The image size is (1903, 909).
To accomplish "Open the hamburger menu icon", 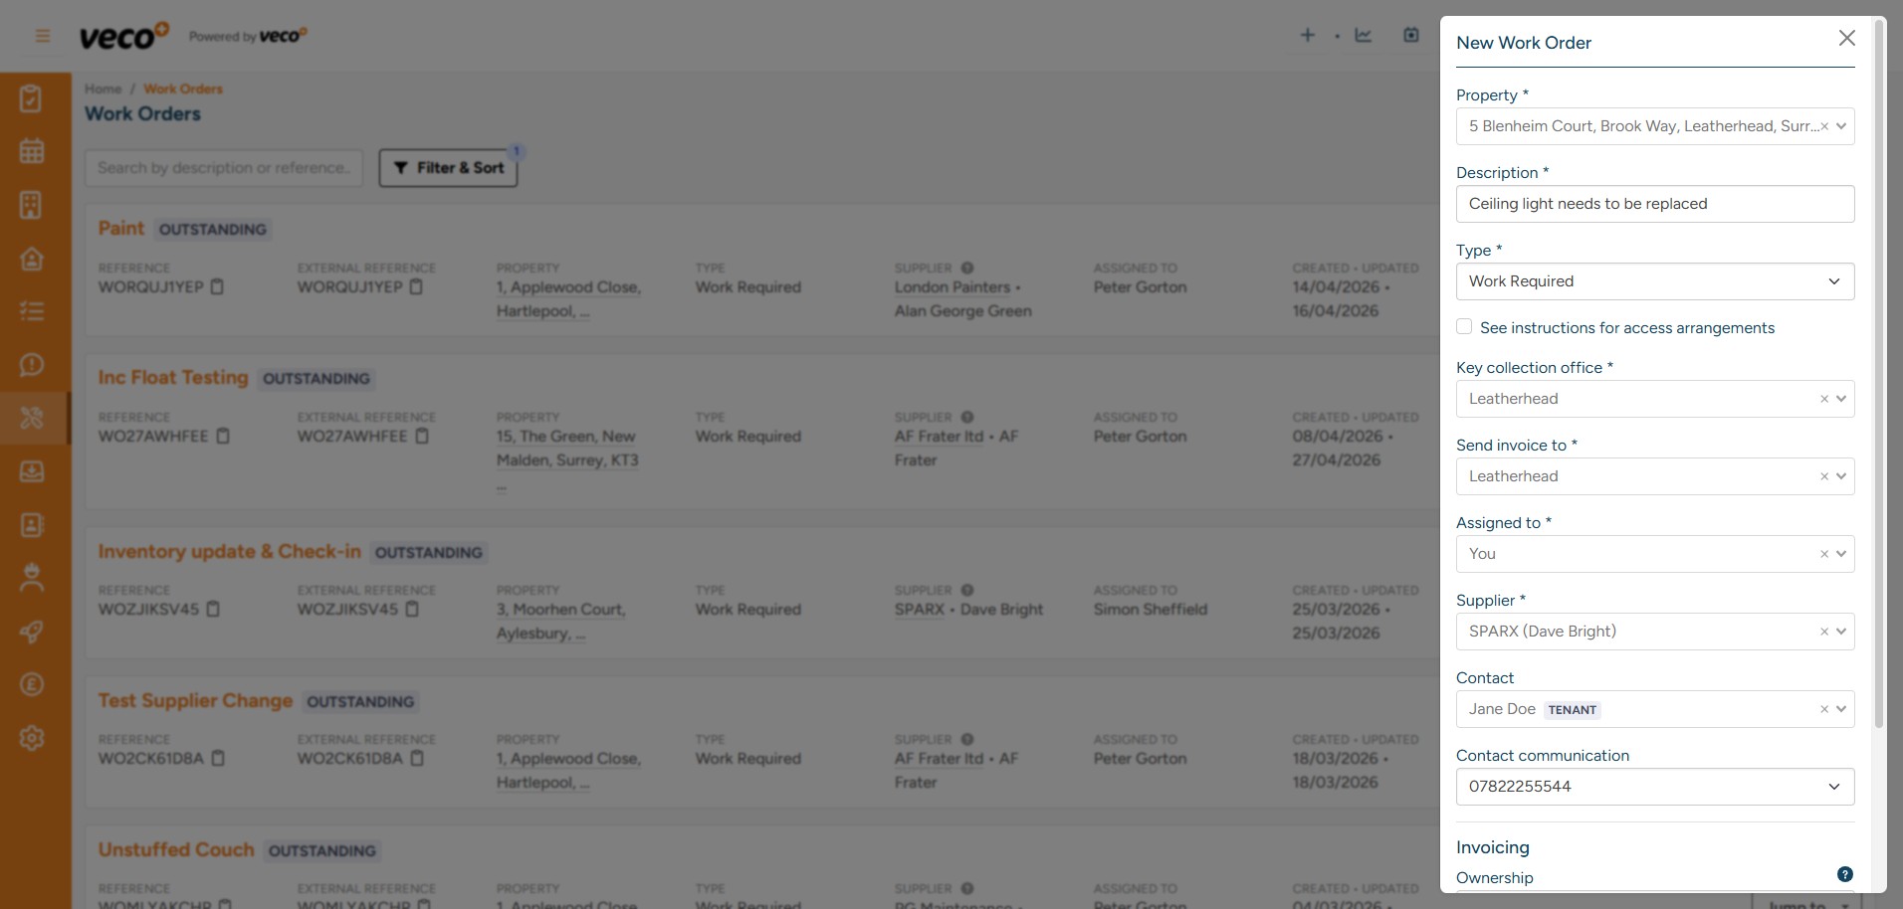I will [43, 36].
